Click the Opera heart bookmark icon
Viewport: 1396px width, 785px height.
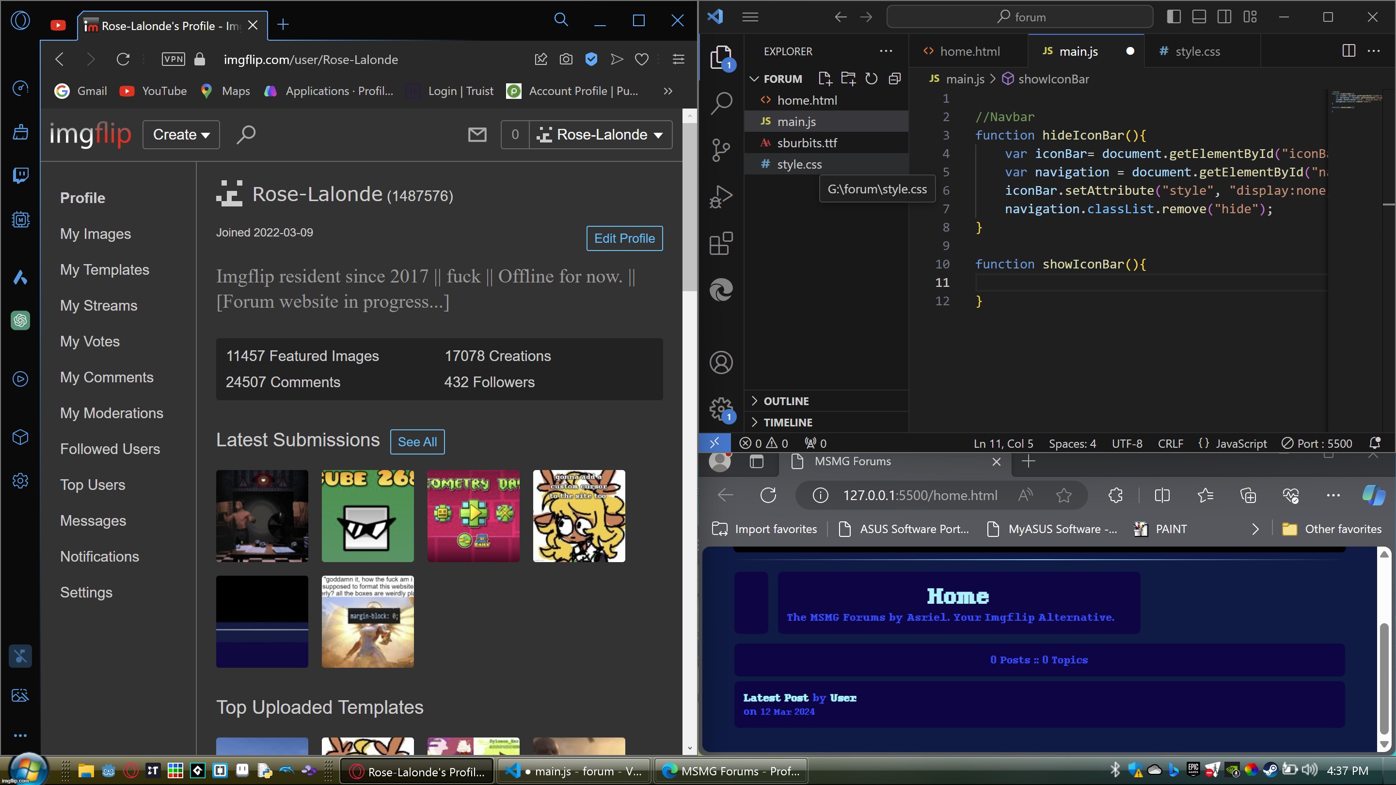[642, 59]
